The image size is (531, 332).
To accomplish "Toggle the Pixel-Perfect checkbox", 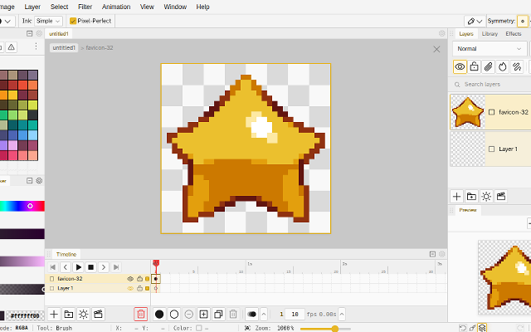I will tap(73, 21).
